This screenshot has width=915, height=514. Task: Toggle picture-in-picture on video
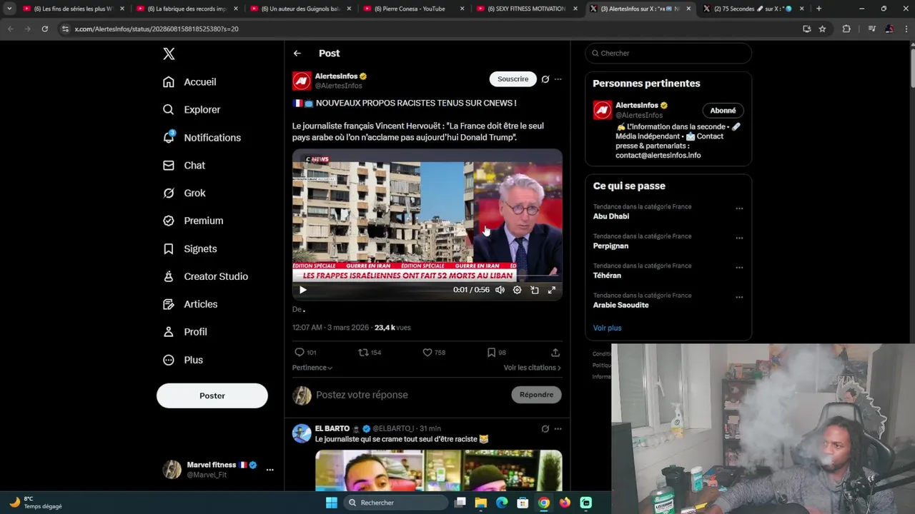535,290
